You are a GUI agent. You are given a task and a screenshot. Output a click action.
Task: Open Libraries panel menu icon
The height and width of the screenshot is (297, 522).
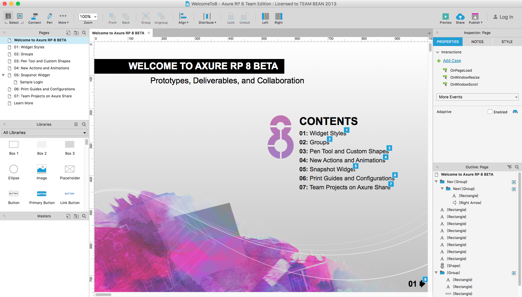pyautogui.click(x=76, y=124)
